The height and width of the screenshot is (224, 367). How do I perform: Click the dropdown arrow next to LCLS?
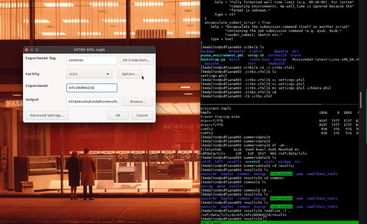(108, 74)
